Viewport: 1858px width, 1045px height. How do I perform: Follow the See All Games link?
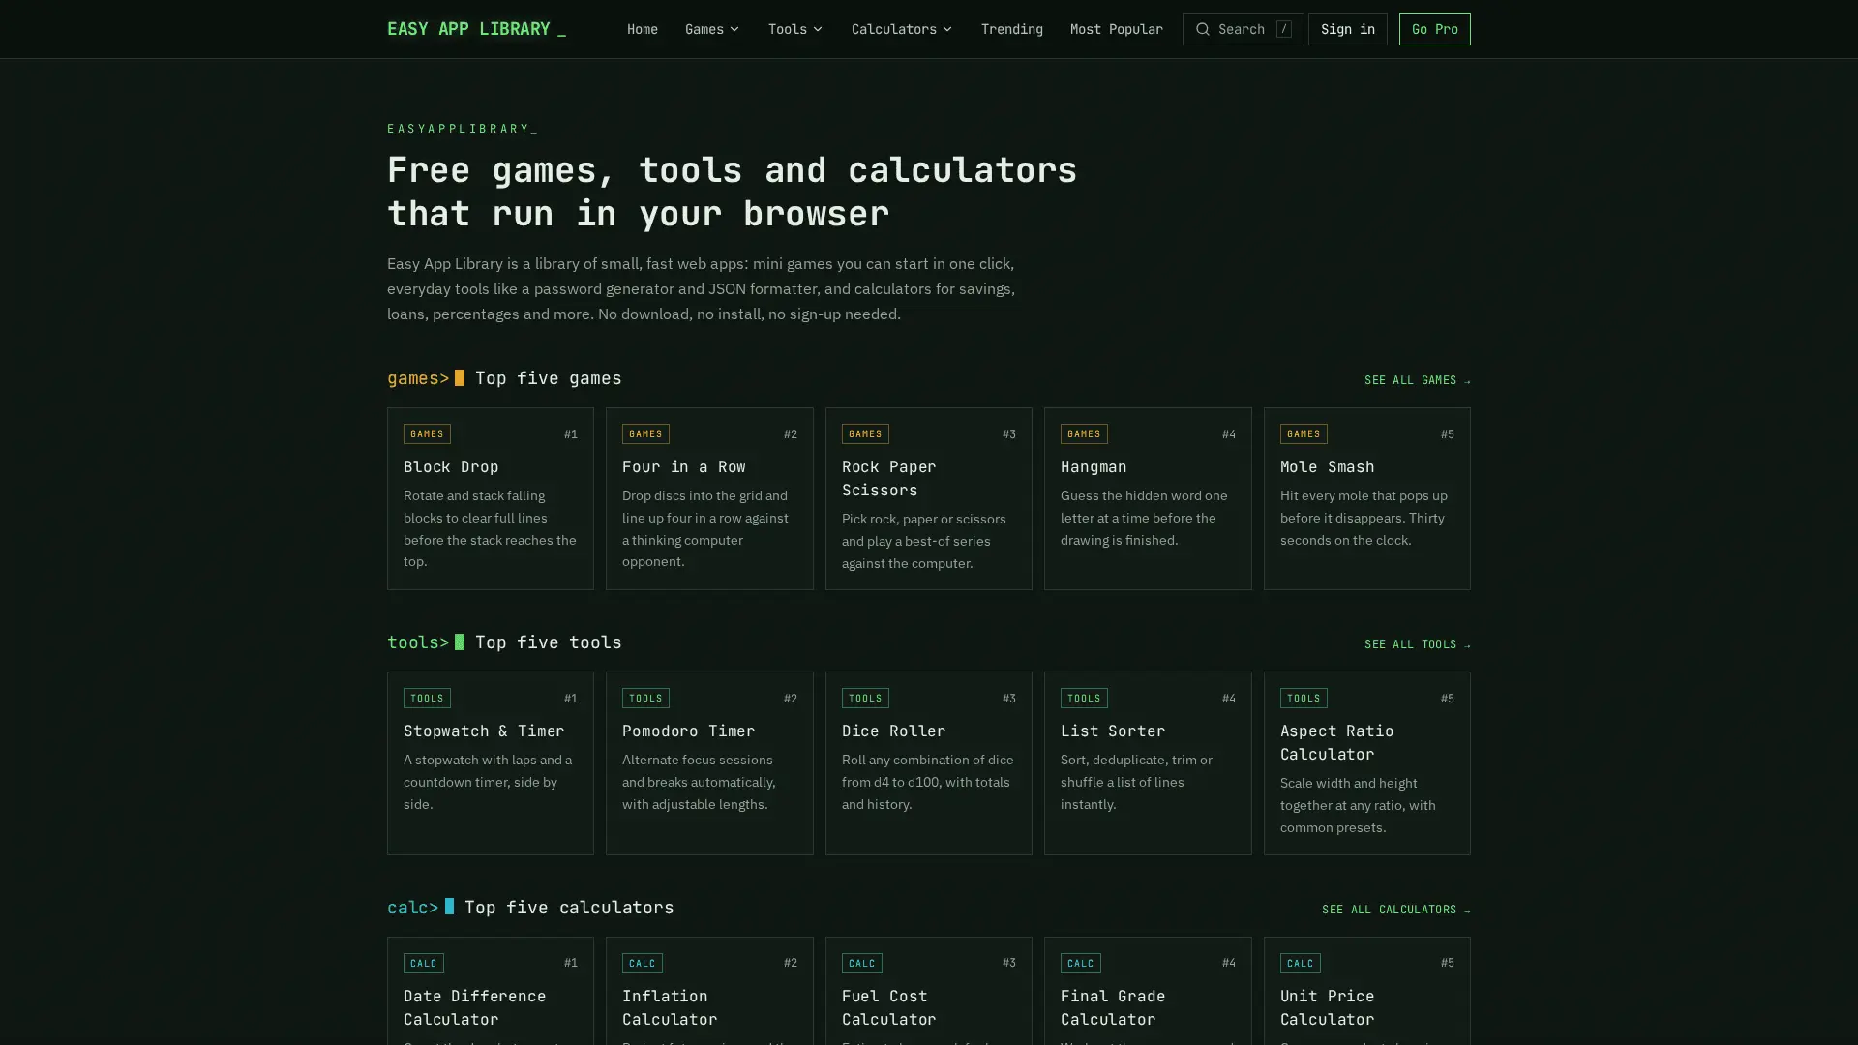tap(1417, 380)
